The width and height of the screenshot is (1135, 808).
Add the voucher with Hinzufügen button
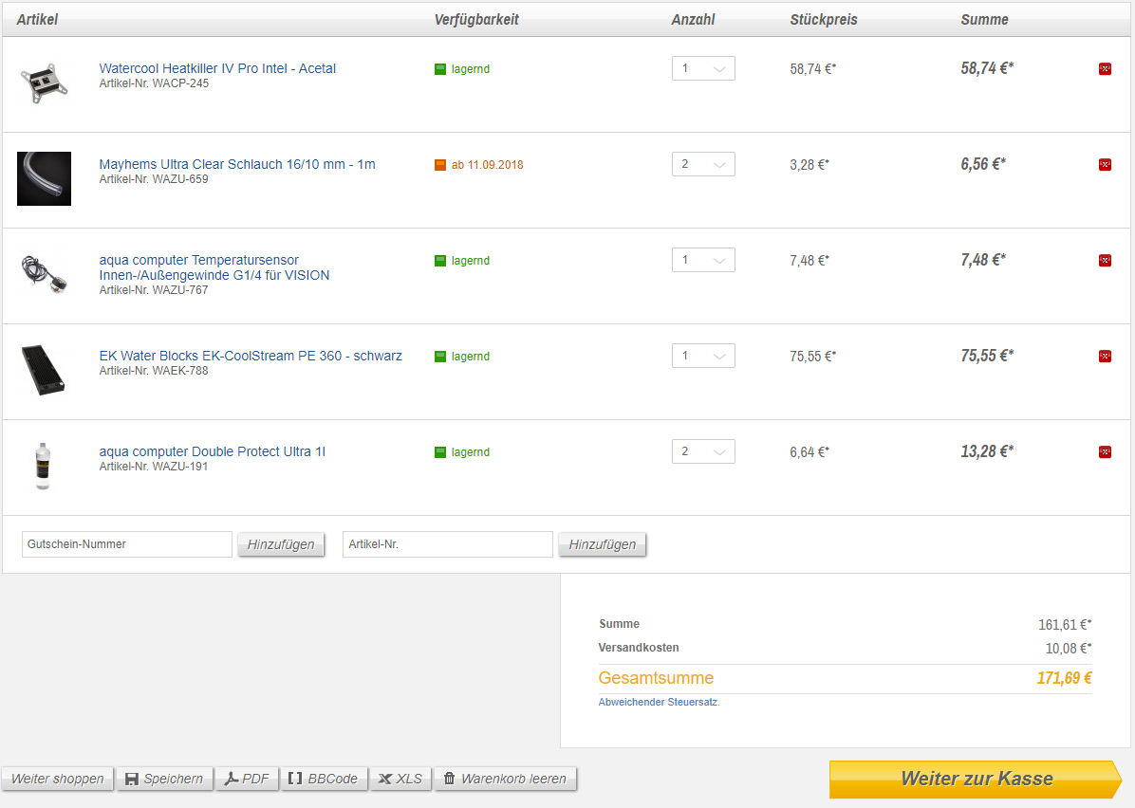coord(281,544)
